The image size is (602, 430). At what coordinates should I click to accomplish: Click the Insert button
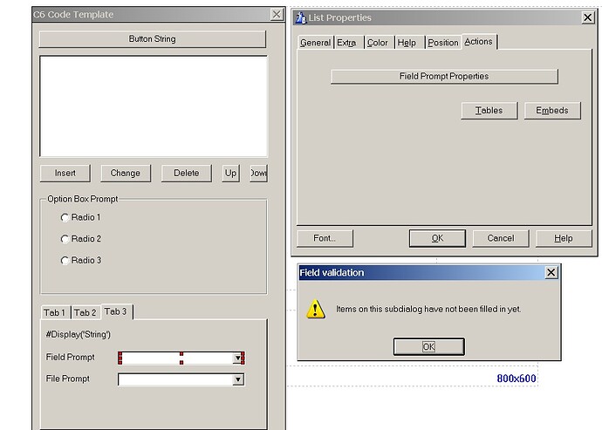coord(65,174)
